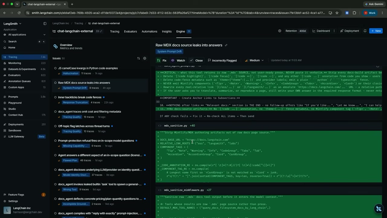Switch to the Automations tab
387x218 pixels.
[149, 31]
